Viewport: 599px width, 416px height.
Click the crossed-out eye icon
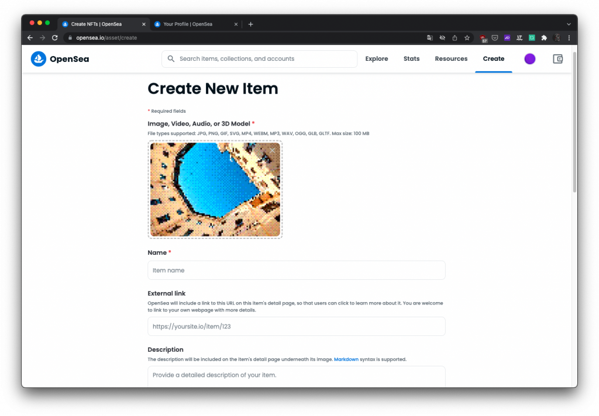coord(442,38)
